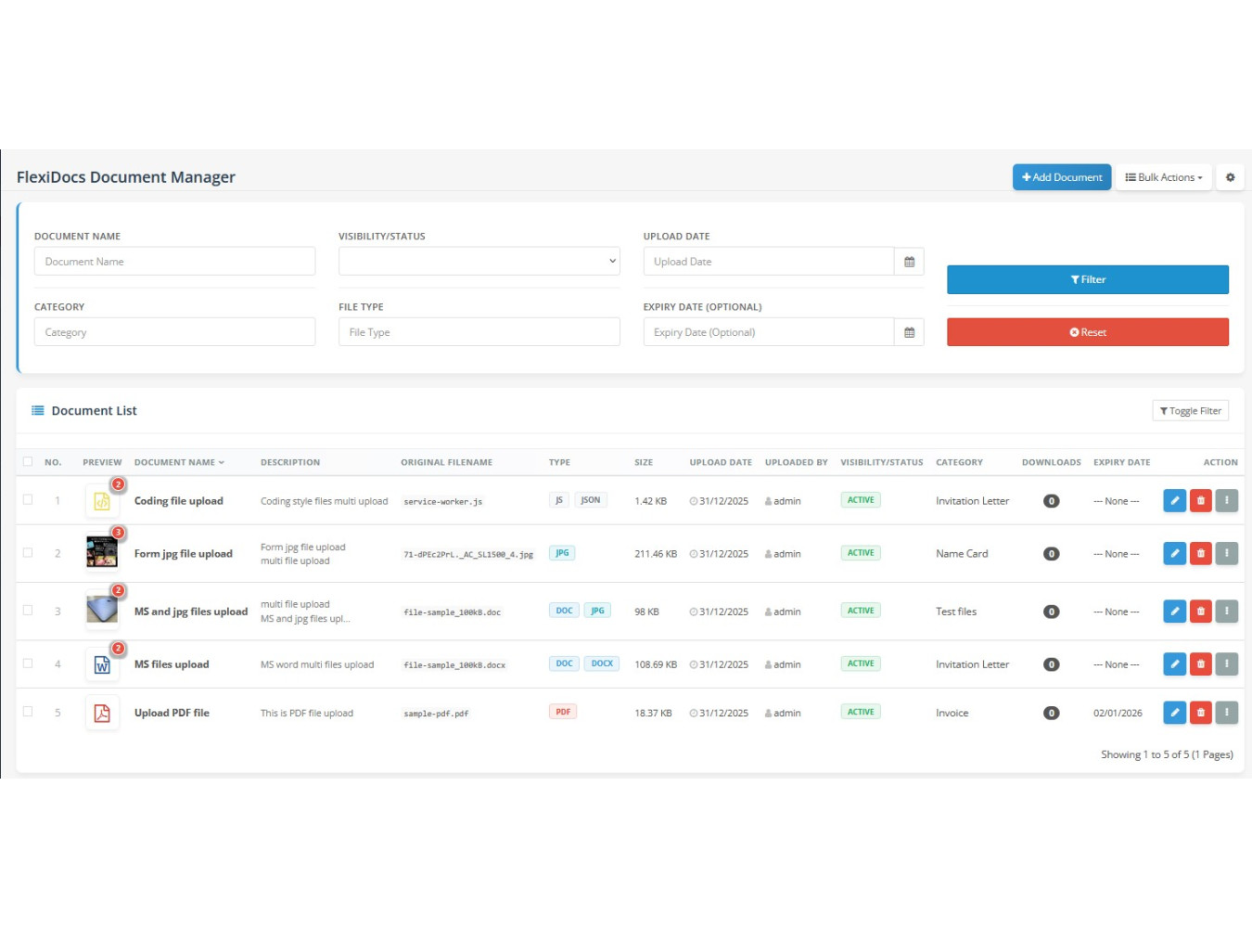Click the Add Document button
The width and height of the screenshot is (1252, 928).
(1061, 176)
